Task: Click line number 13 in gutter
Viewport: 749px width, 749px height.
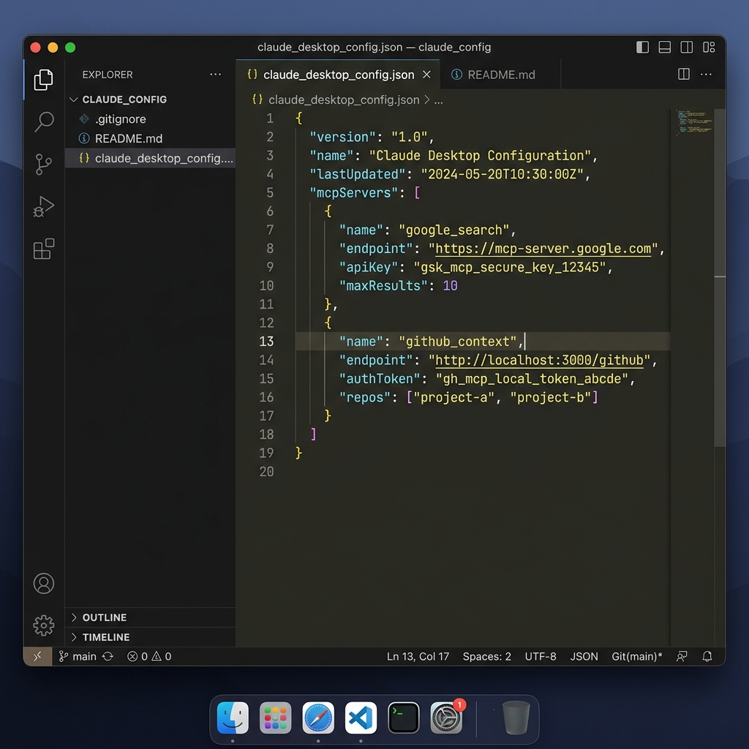Action: tap(266, 342)
